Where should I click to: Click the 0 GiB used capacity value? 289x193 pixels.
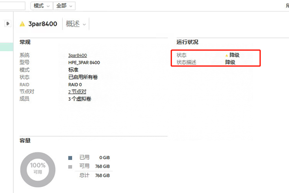pyautogui.click(x=105, y=158)
